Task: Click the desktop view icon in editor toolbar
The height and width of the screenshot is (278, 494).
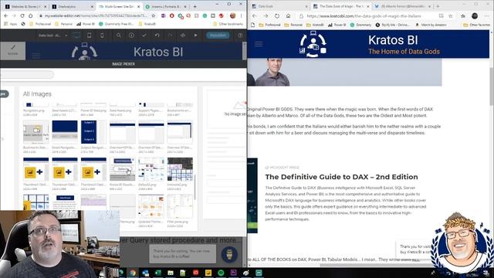Action: click(76, 36)
